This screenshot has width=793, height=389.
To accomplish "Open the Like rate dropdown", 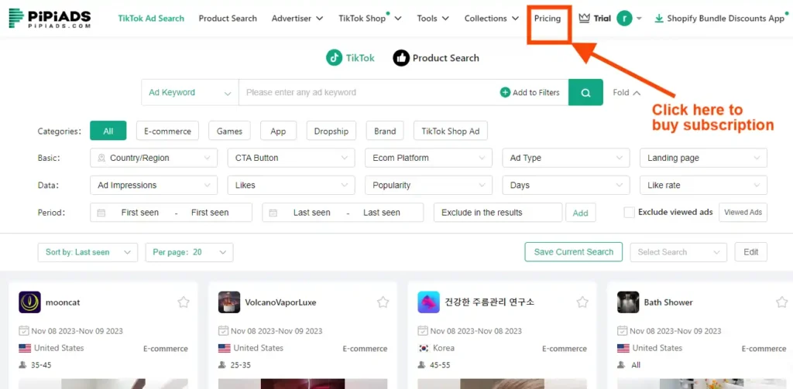I will tap(703, 186).
